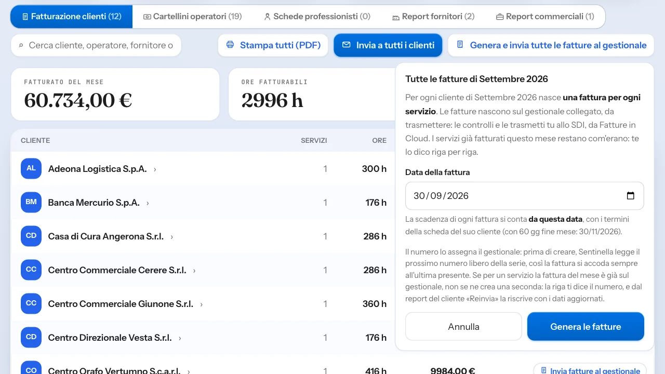Select the Fatturazione clienti tab
Image resolution: width=665 pixels, height=374 pixels.
tap(72, 17)
